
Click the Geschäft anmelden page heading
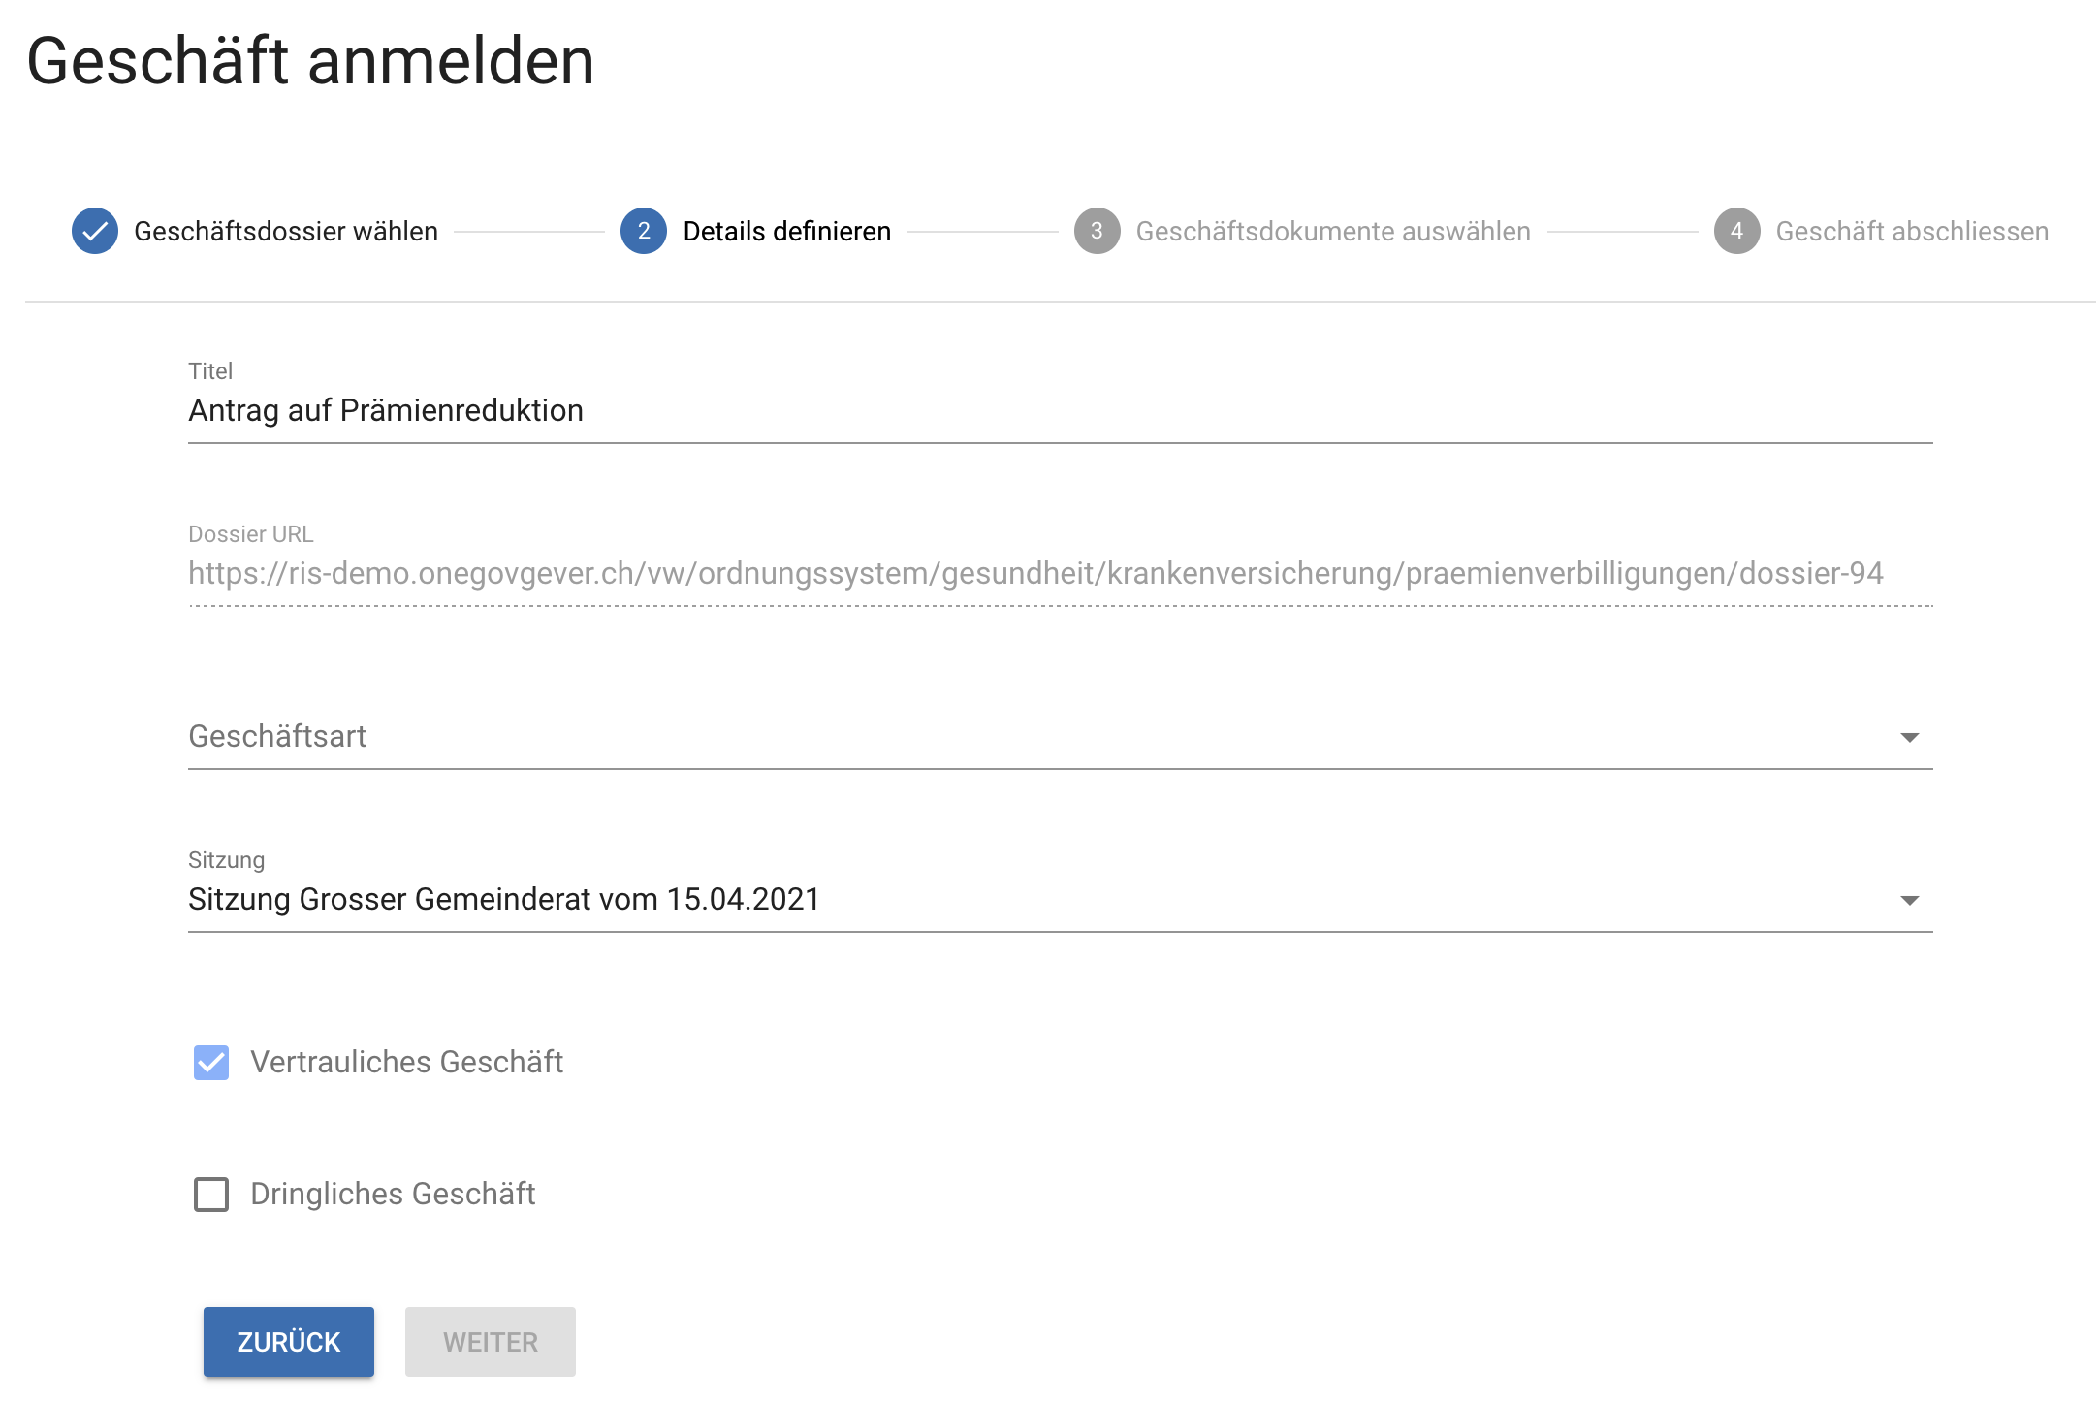(310, 61)
